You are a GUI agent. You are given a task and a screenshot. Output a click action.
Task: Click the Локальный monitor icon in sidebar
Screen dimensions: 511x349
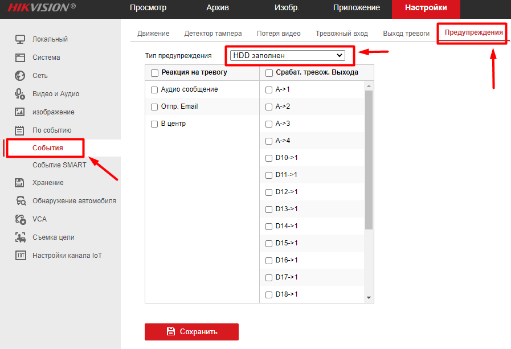pyautogui.click(x=20, y=39)
